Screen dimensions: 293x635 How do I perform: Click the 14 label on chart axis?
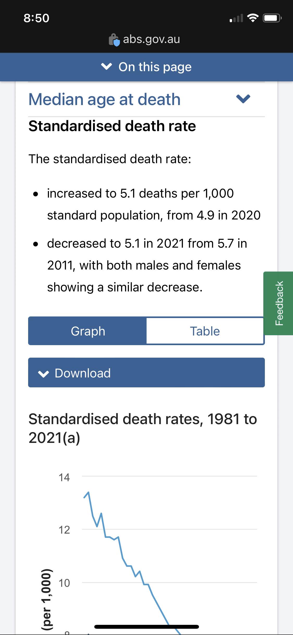(64, 478)
